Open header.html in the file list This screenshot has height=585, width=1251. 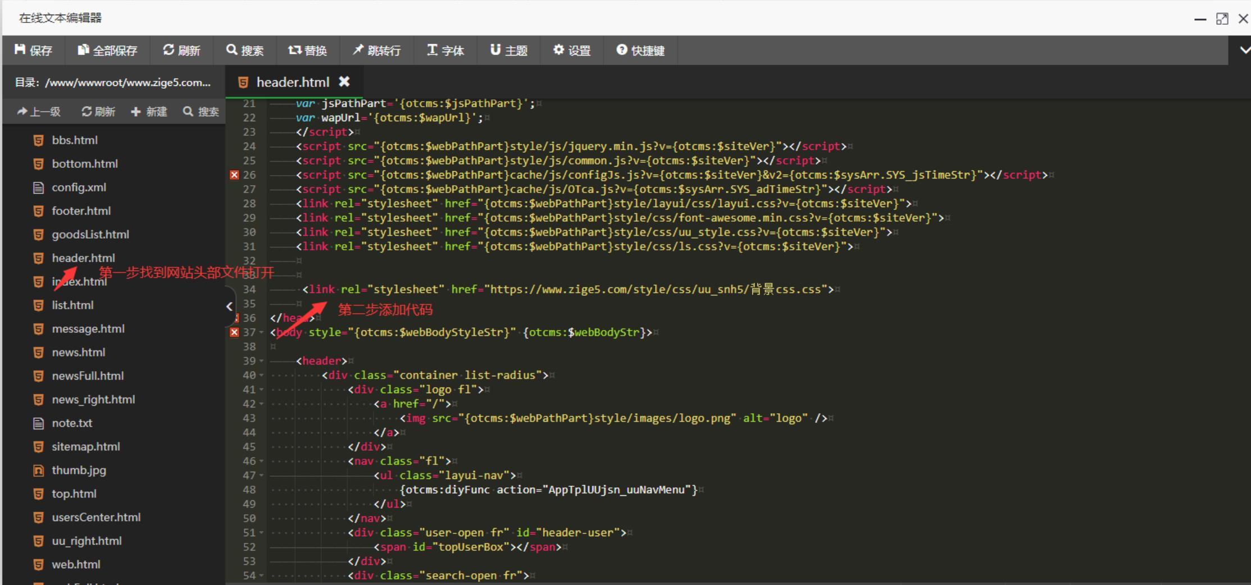83,258
